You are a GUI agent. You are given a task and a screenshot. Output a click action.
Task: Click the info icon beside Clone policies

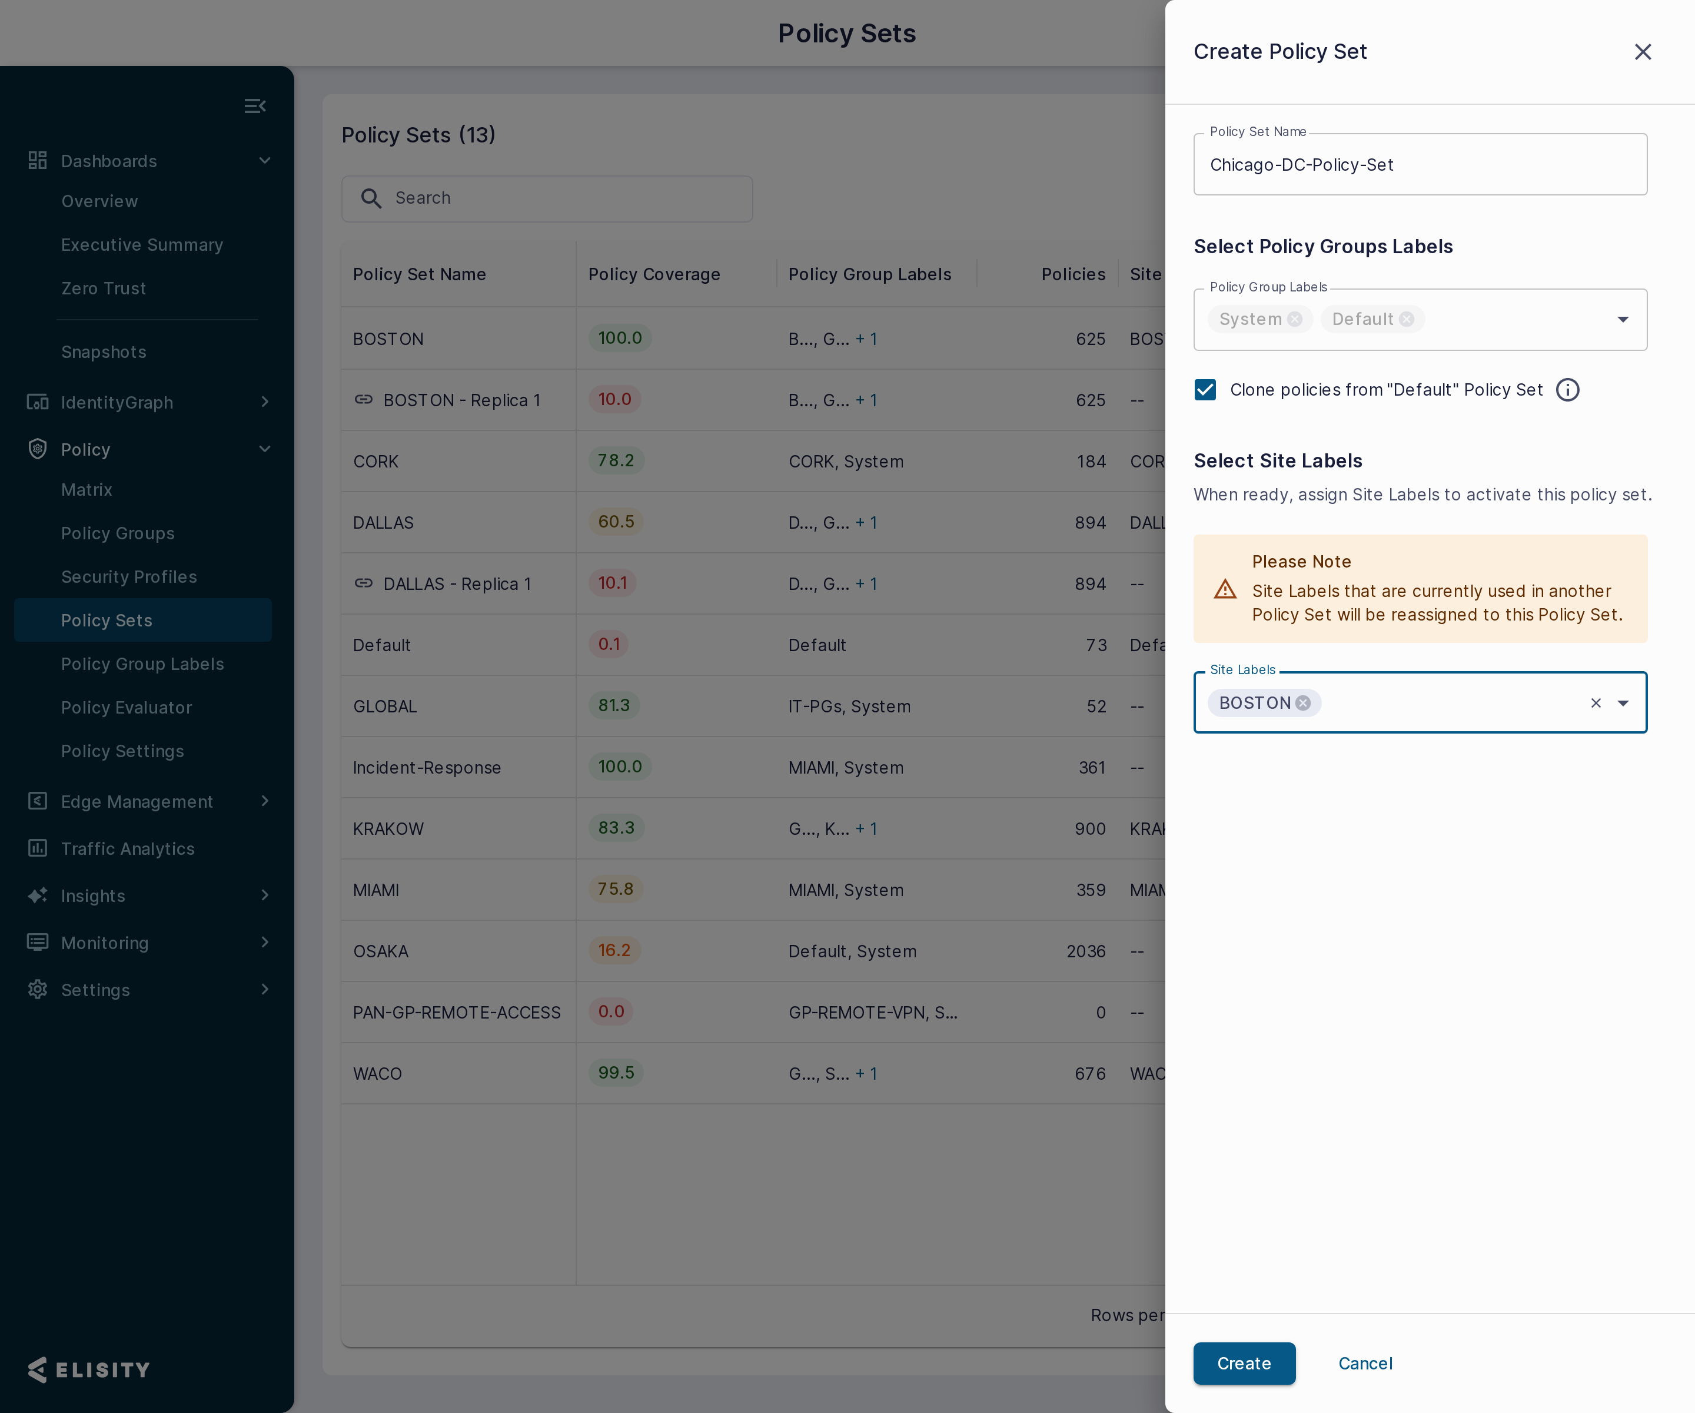(1567, 390)
